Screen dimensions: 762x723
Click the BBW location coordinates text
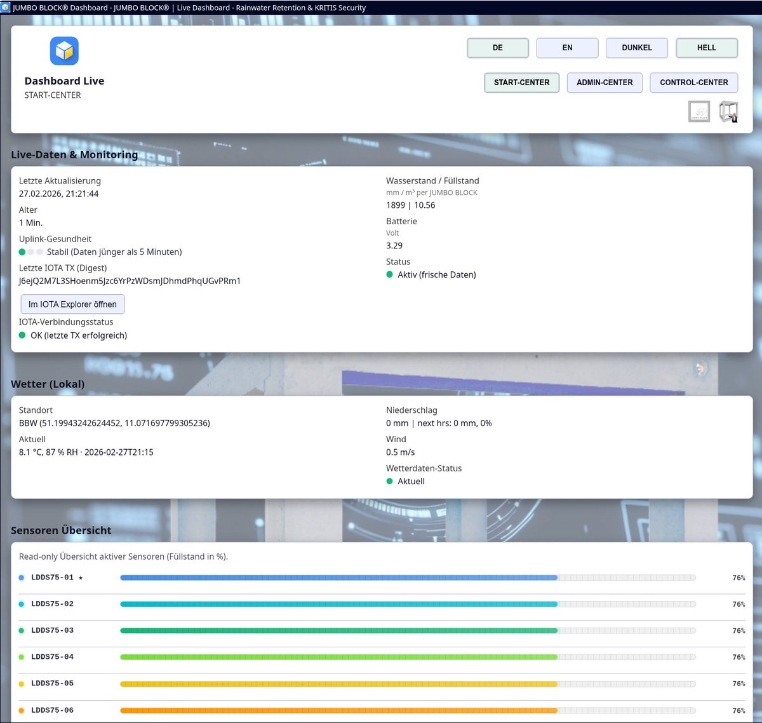click(114, 423)
